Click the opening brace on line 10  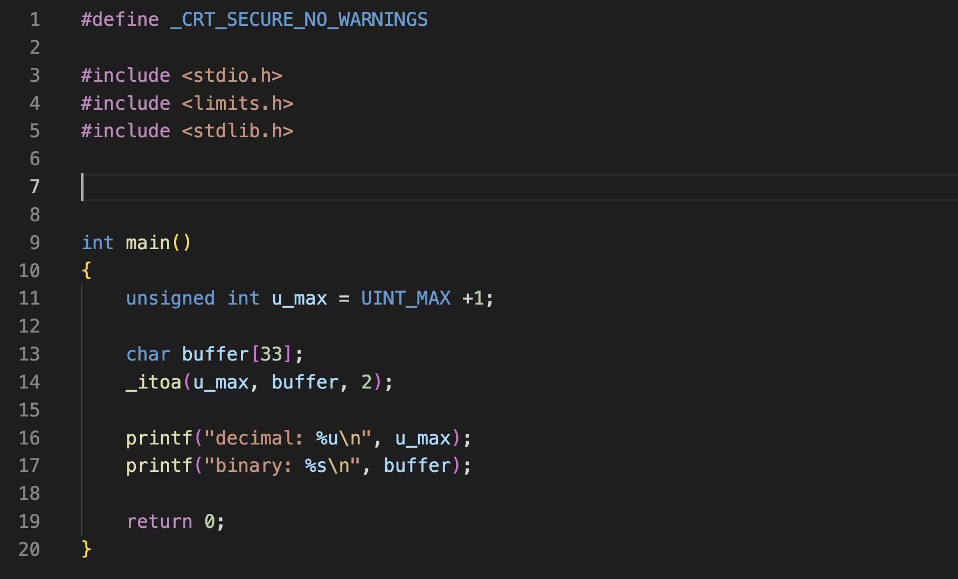click(86, 270)
